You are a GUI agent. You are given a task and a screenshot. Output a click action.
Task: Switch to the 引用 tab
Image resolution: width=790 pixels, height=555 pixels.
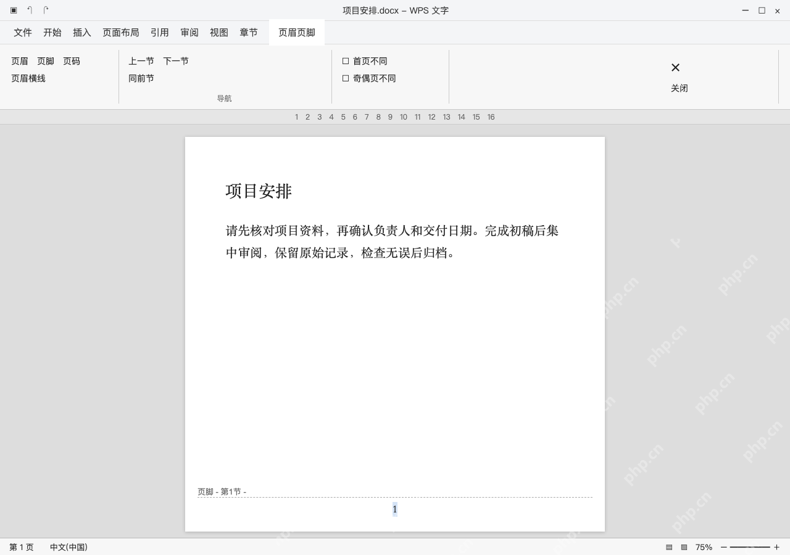coord(160,33)
